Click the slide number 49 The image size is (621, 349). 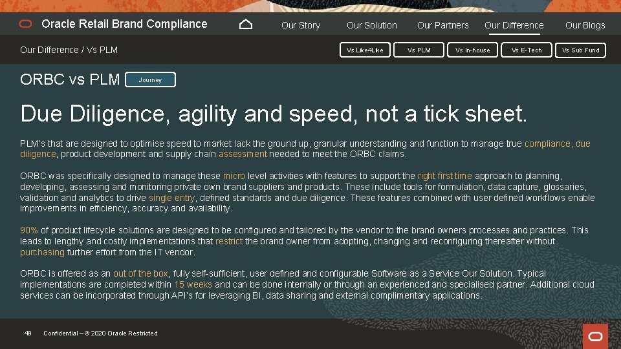click(x=28, y=333)
